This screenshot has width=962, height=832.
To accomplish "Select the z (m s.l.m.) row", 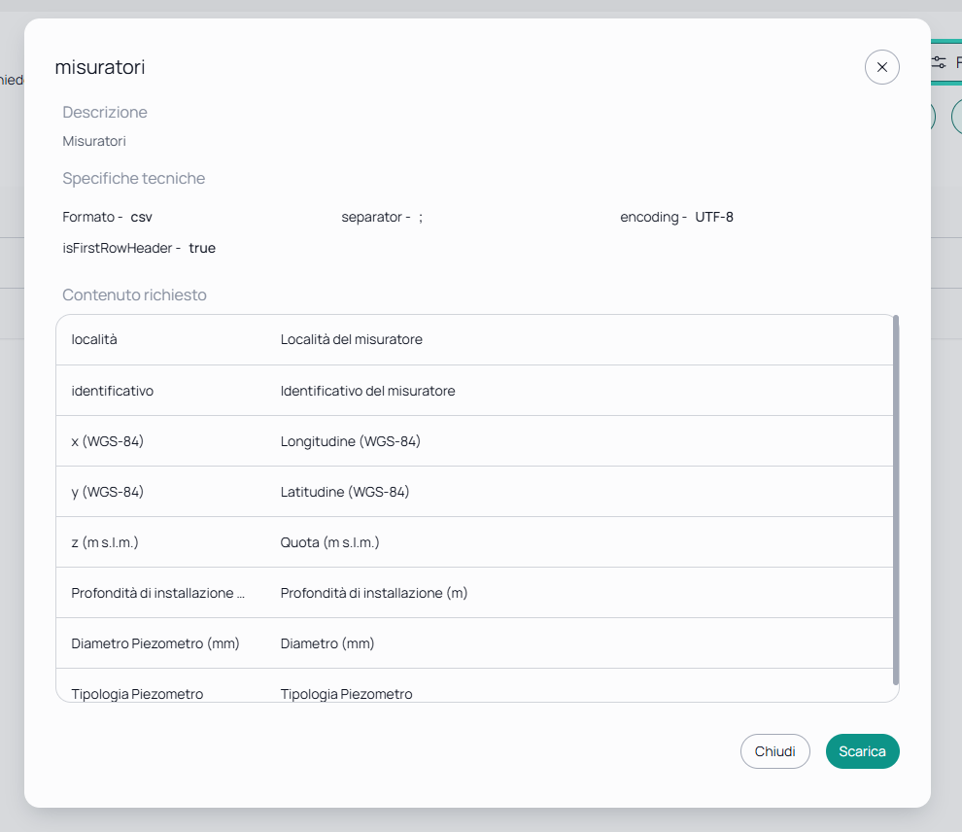I will coord(474,542).
